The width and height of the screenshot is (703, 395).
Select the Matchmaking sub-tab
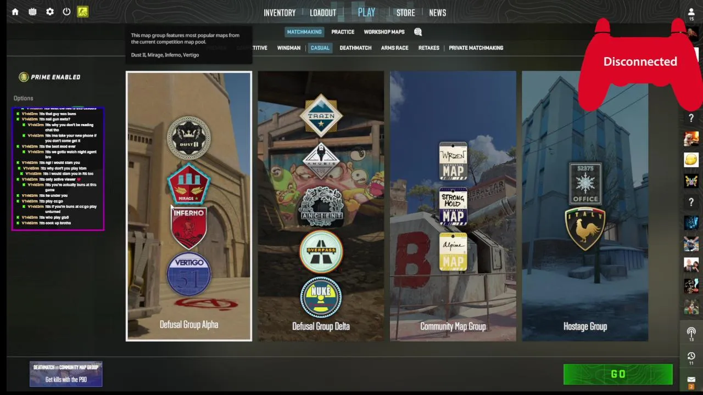point(304,32)
